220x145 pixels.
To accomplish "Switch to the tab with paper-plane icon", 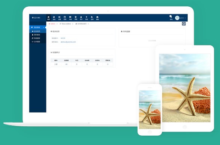I will (81, 24).
